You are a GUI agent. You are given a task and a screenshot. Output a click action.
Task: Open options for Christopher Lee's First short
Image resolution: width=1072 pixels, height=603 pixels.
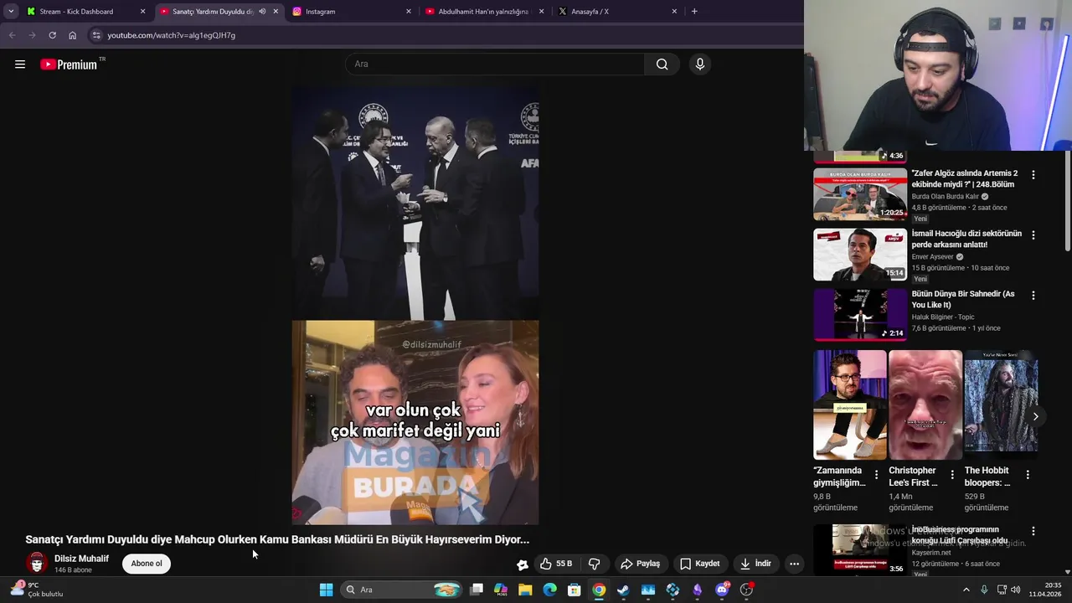[x=952, y=475]
